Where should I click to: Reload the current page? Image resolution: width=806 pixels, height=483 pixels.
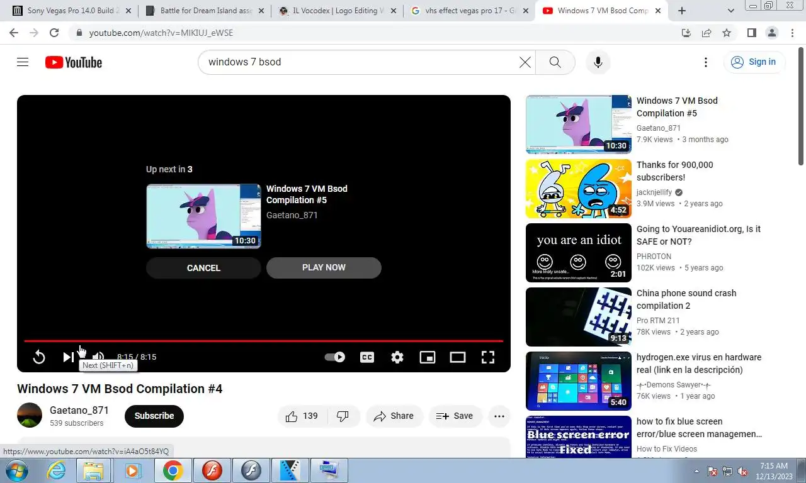pyautogui.click(x=54, y=33)
